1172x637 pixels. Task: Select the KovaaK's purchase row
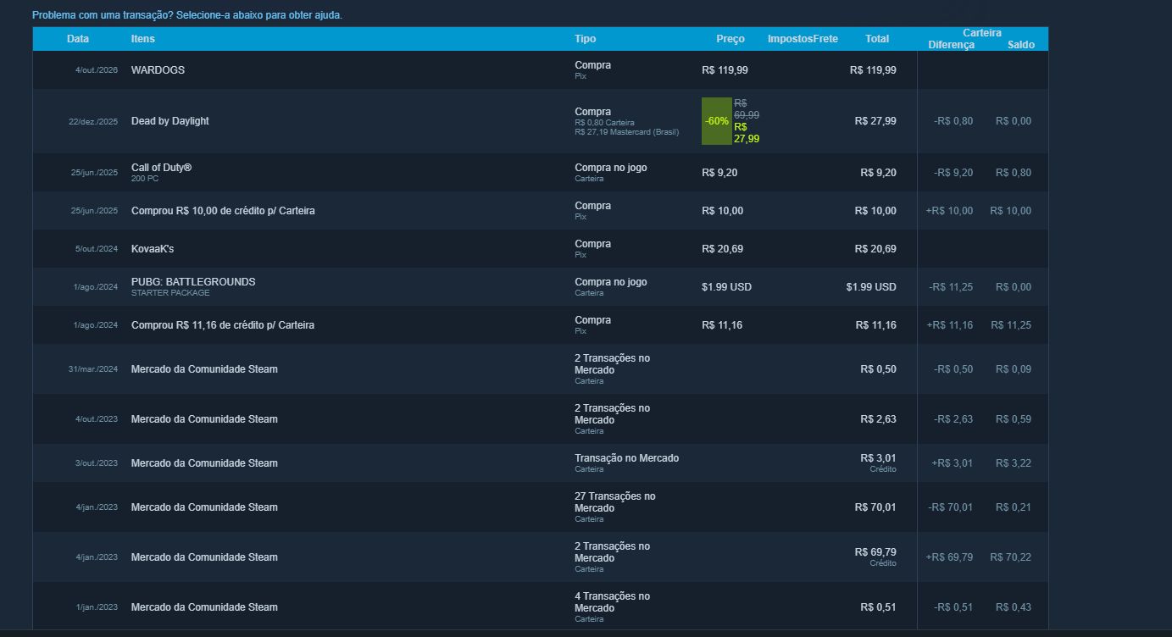coord(541,249)
